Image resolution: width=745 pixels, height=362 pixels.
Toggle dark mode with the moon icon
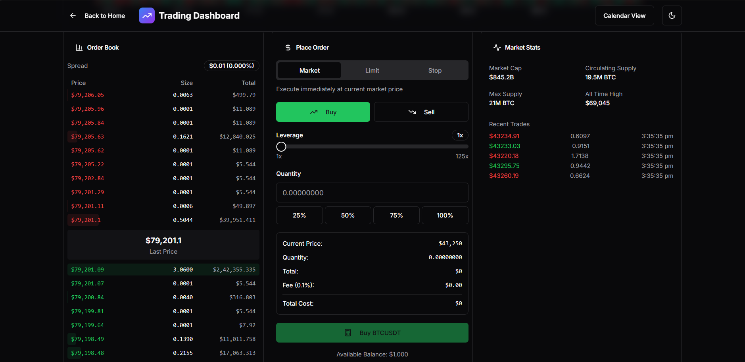click(672, 15)
